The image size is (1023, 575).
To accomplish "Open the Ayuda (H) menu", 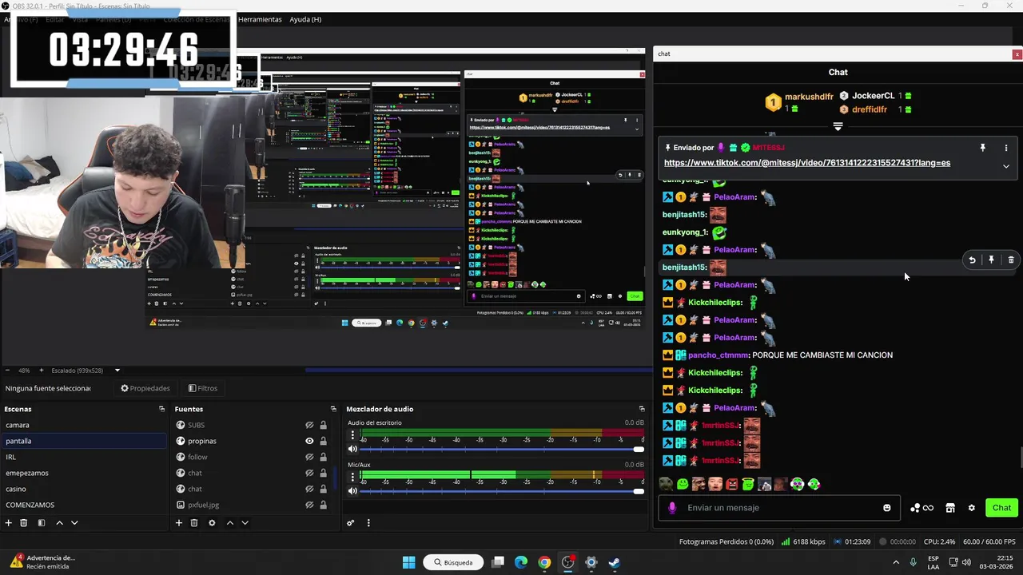I will [x=305, y=19].
